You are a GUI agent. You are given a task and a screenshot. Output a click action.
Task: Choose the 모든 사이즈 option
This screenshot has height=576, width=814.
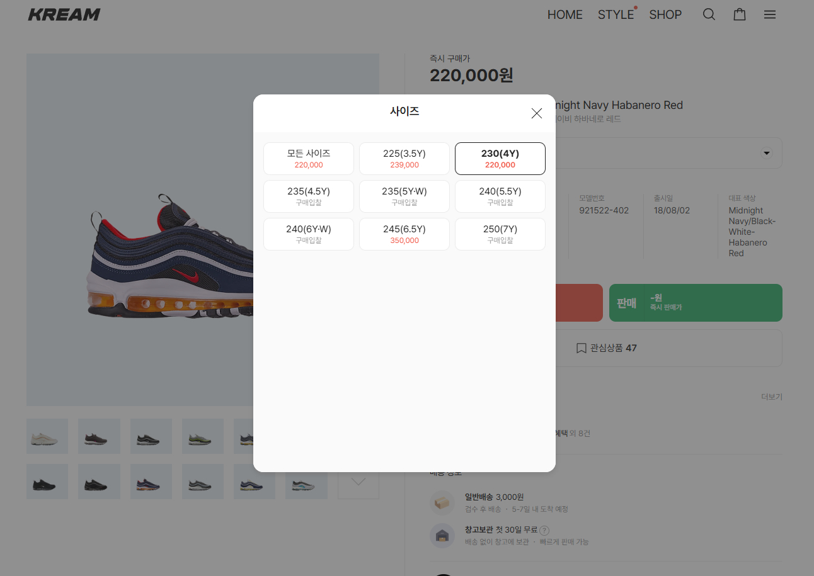point(308,159)
